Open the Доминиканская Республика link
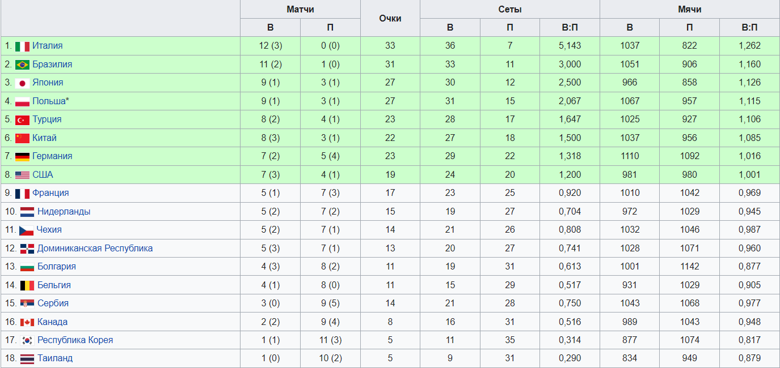This screenshot has height=368, width=780. [x=95, y=248]
